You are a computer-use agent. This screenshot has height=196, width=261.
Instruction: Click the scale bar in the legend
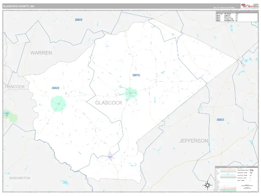247,186
